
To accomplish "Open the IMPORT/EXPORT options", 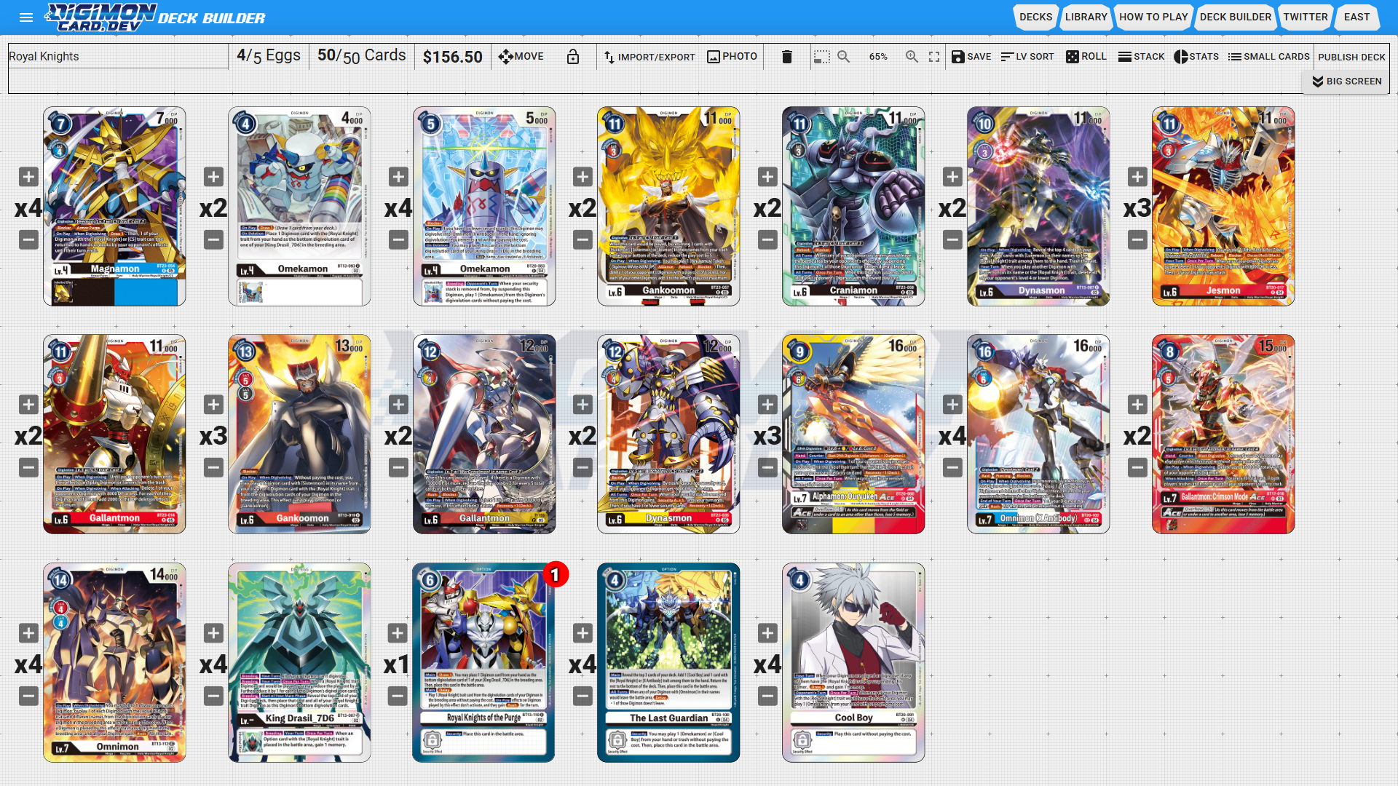I will click(x=649, y=57).
